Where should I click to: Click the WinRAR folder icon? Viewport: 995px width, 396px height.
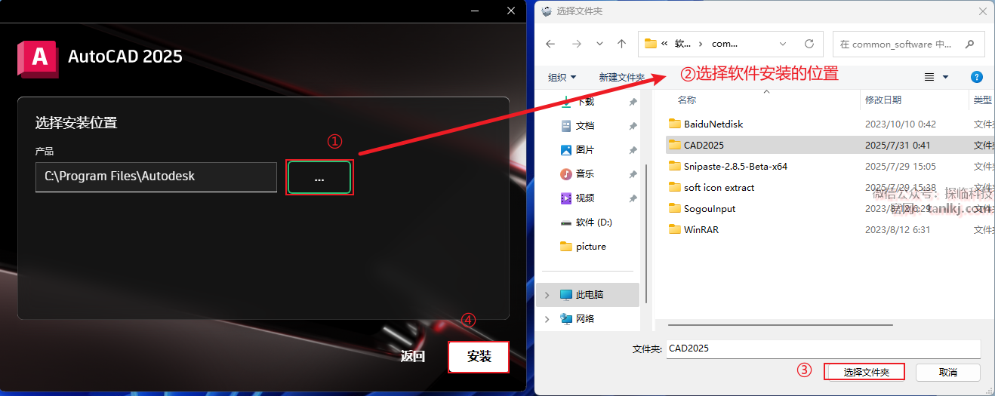pos(675,229)
